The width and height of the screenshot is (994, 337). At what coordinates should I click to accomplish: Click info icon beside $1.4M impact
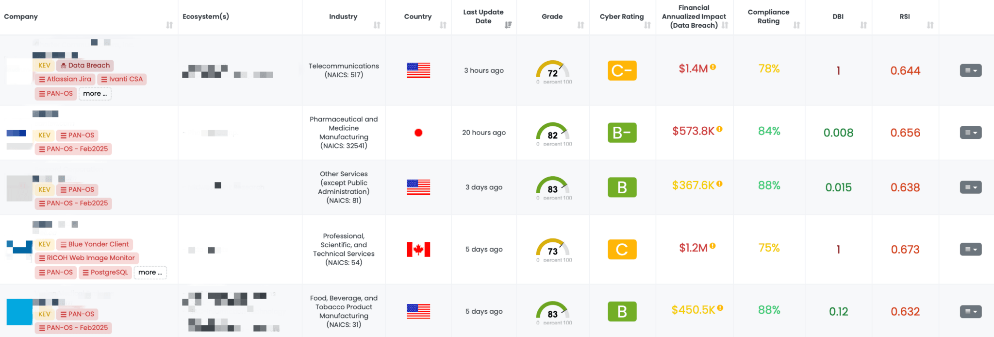(x=713, y=67)
